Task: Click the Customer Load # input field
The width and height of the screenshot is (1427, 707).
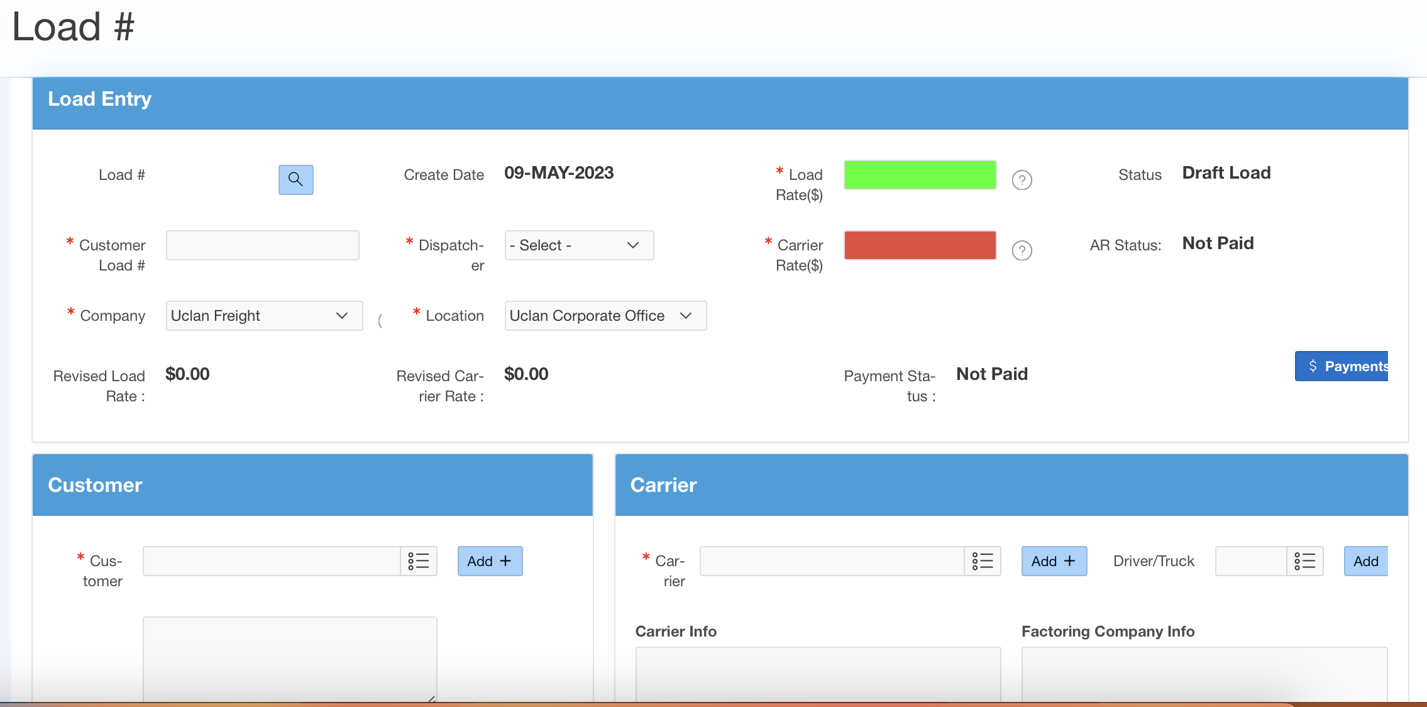Action: [x=262, y=245]
